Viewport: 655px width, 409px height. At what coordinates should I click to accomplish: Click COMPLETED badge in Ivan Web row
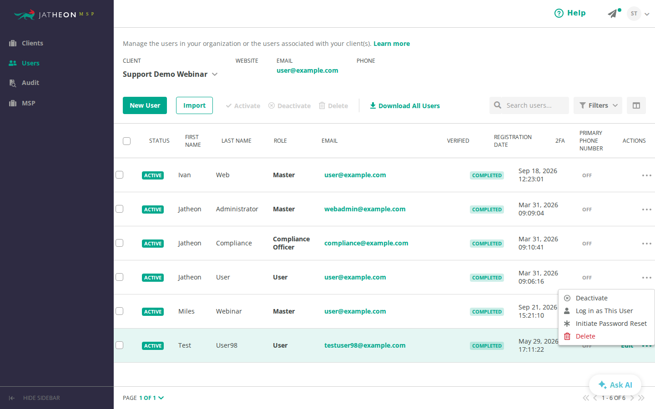[x=487, y=175]
